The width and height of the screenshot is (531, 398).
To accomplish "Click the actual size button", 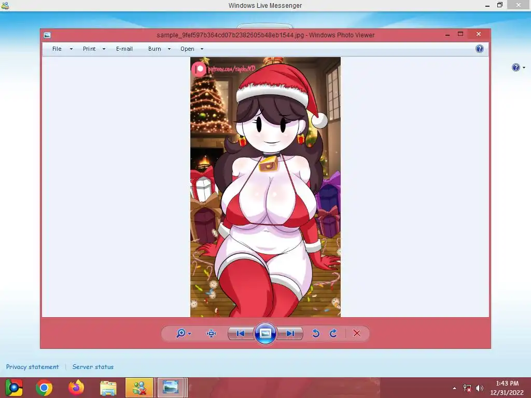I will [212, 333].
